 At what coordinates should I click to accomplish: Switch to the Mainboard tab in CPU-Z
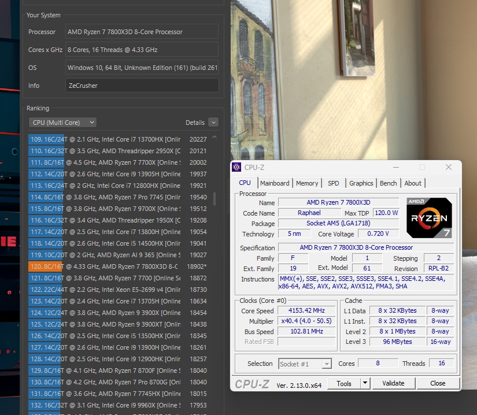[275, 183]
